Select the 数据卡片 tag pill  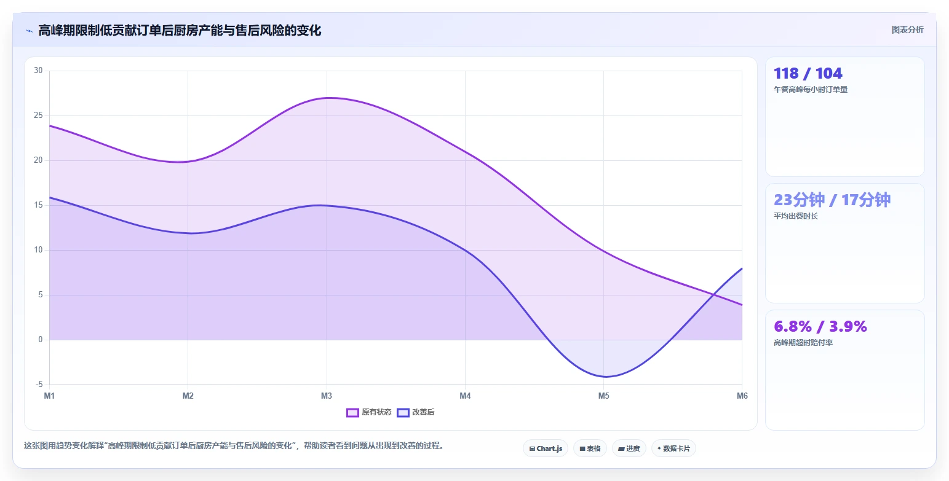673,448
